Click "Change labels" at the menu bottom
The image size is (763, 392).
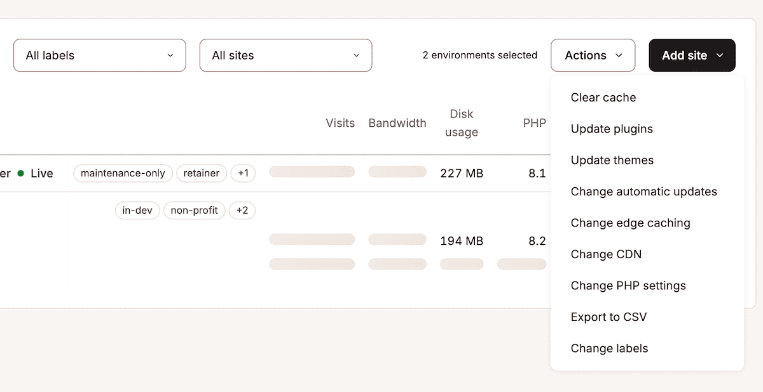609,348
